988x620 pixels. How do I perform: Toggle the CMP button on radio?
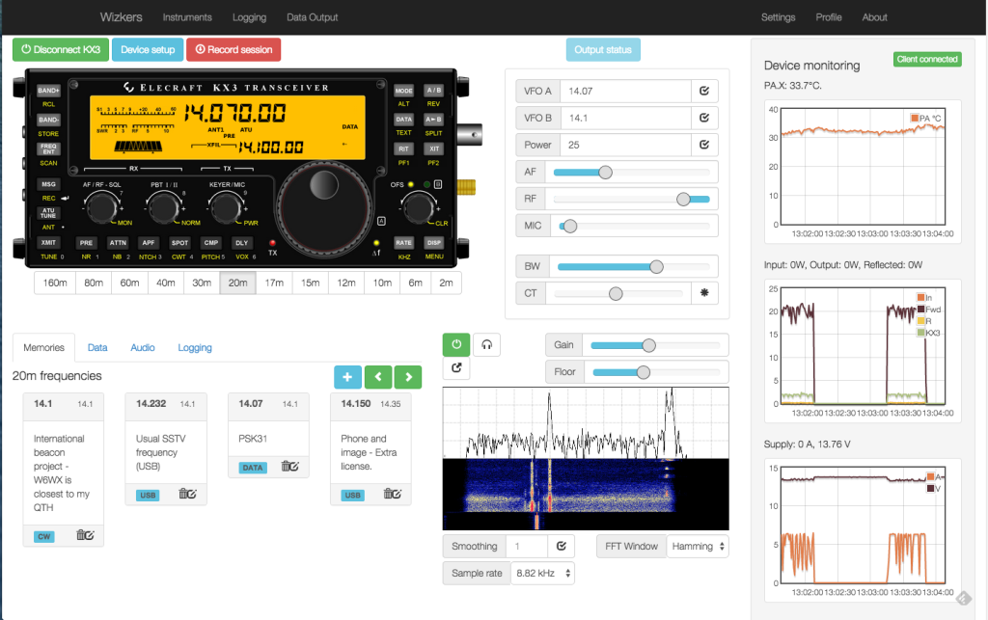pyautogui.click(x=211, y=242)
